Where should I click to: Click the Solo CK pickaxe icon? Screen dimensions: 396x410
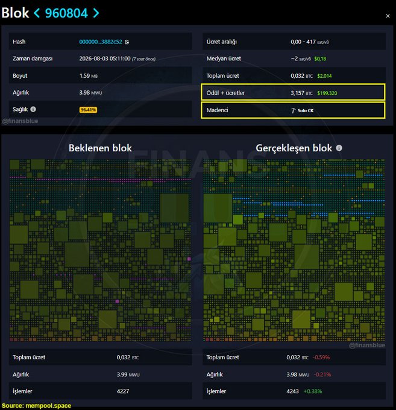click(293, 110)
